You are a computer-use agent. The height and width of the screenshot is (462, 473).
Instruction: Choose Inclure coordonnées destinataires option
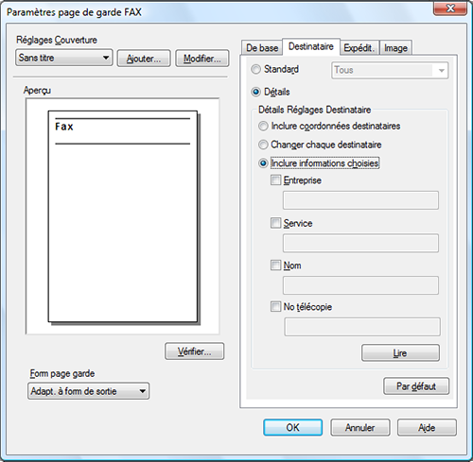point(263,126)
